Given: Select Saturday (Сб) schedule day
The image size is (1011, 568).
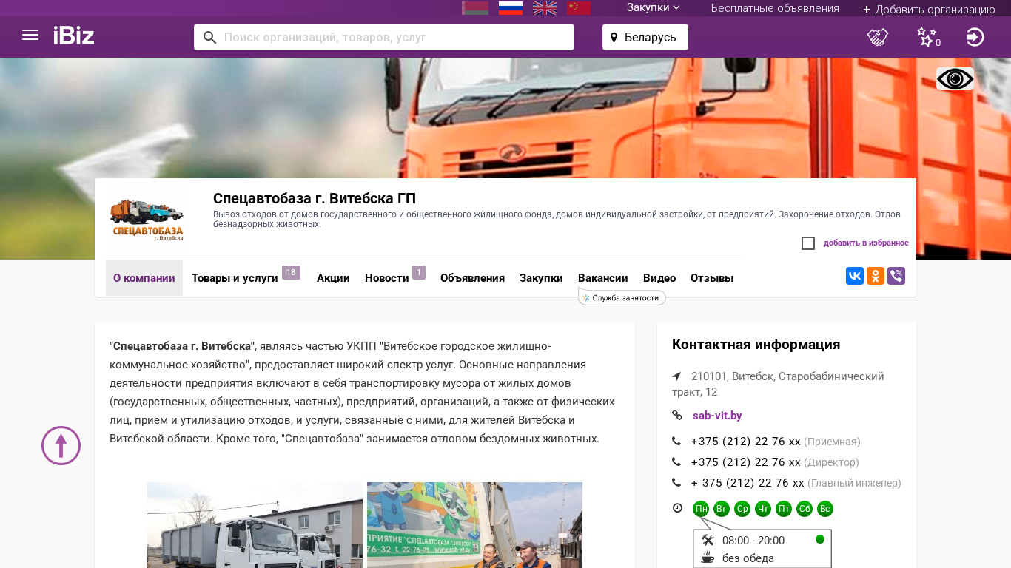Looking at the screenshot, I should click(x=805, y=509).
